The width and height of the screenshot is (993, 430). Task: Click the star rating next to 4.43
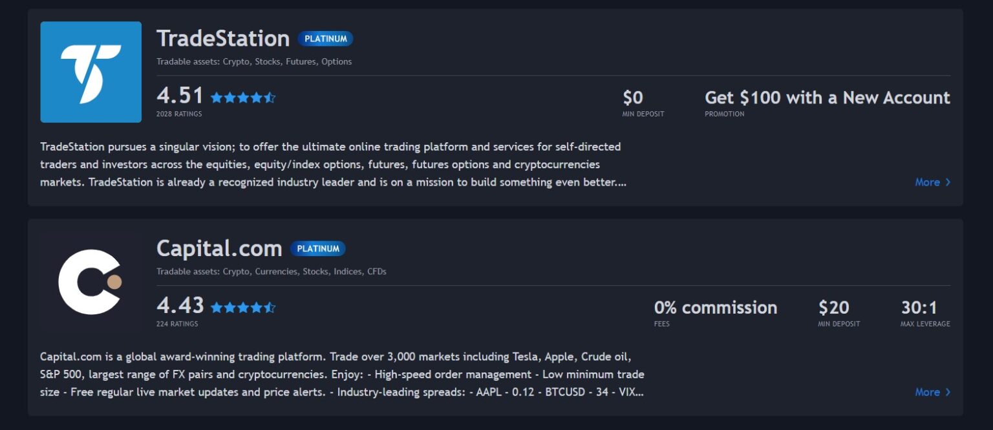(243, 307)
